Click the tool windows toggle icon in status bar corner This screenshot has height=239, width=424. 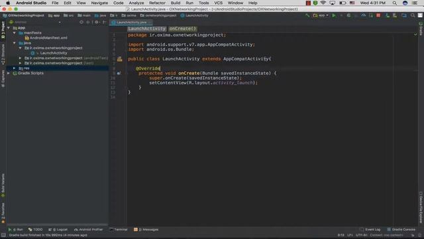pos(3,235)
